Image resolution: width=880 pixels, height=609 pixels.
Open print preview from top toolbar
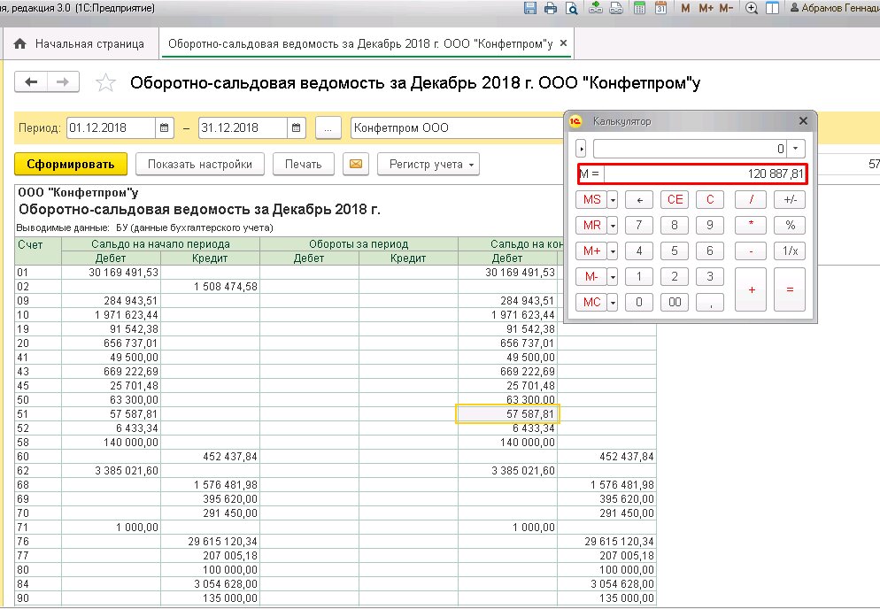coord(571,8)
